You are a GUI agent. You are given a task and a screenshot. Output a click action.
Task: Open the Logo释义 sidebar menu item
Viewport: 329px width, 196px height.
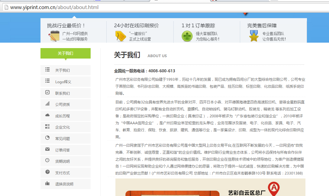[x=66, y=81]
